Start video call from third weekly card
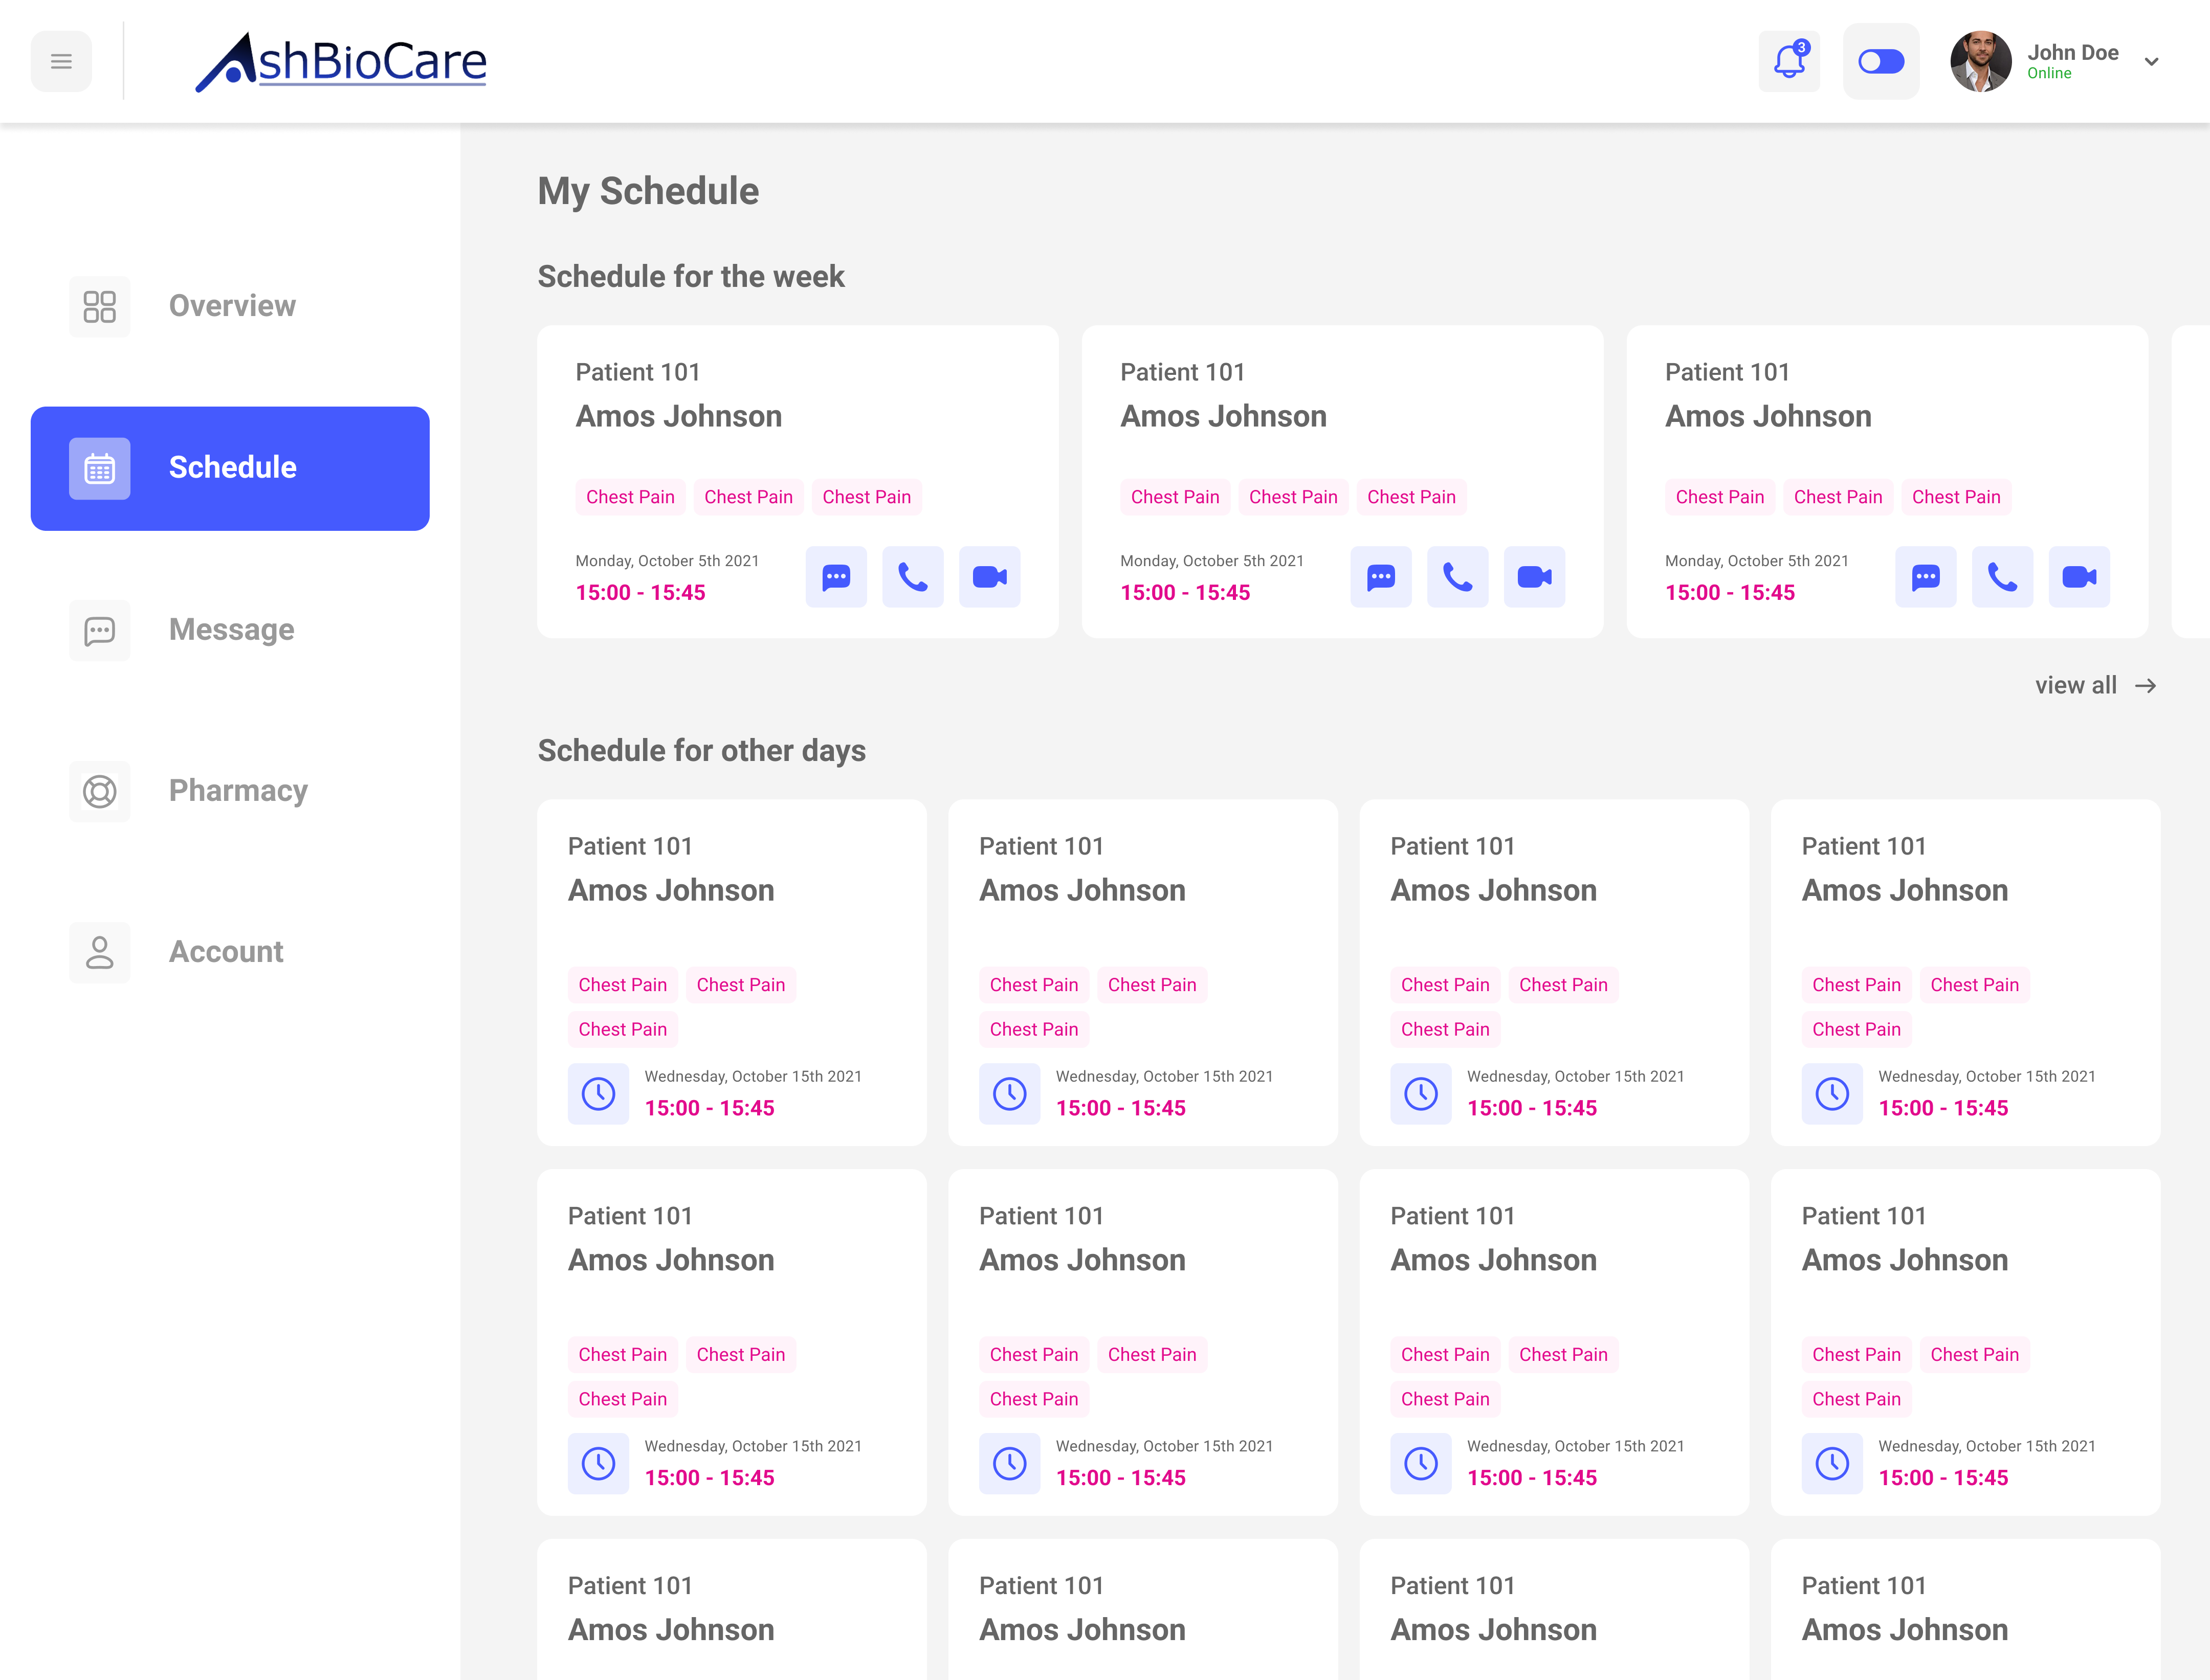 point(2079,577)
